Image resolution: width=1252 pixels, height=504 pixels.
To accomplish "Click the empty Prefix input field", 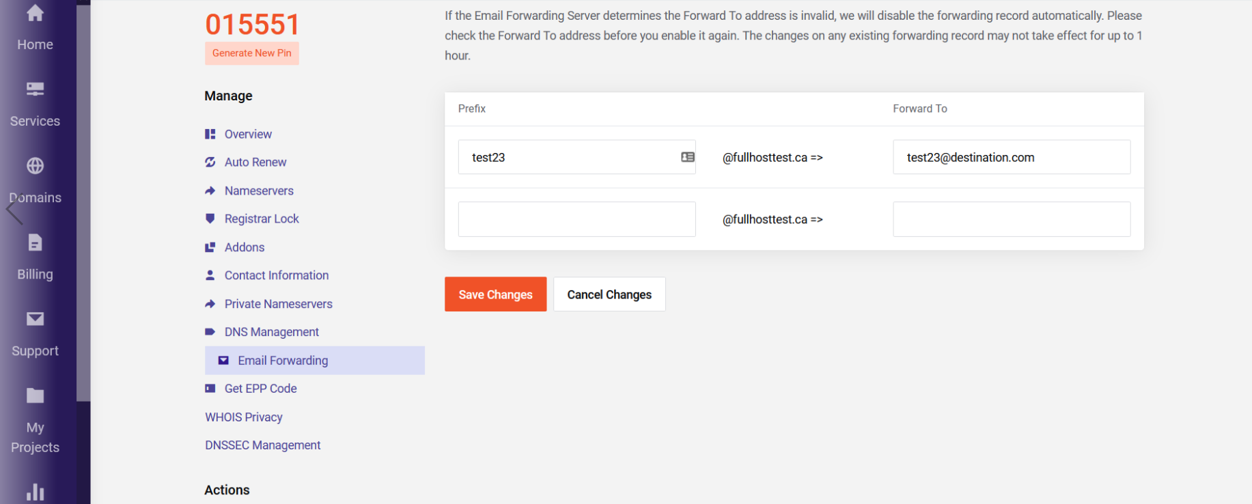I will point(576,219).
